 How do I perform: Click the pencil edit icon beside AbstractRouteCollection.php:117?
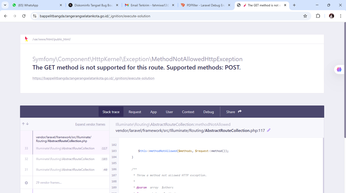click(269, 130)
